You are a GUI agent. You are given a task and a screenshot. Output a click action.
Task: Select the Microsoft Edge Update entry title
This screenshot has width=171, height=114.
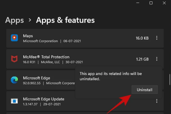pos(44,99)
